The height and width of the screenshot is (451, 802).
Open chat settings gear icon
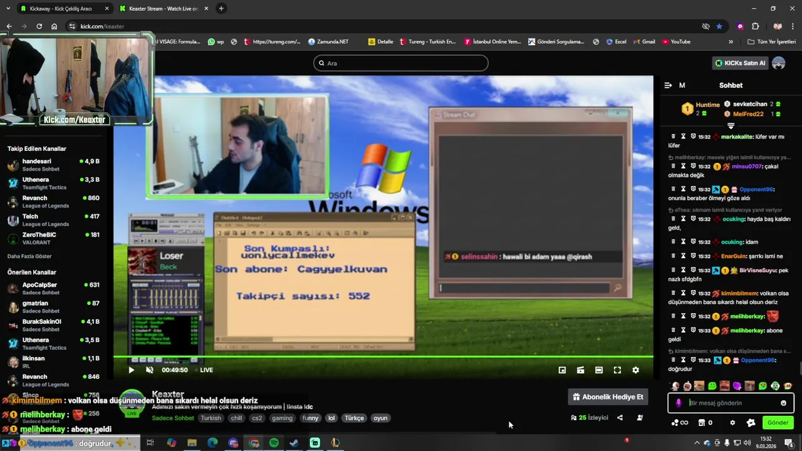point(732,423)
